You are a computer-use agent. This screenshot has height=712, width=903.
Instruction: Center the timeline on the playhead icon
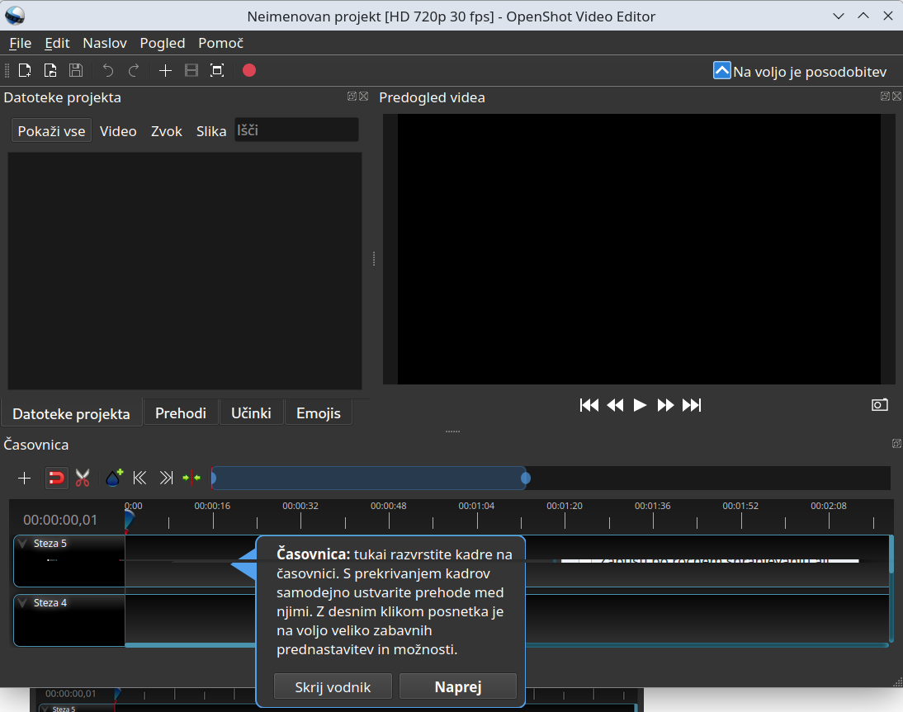tap(191, 478)
